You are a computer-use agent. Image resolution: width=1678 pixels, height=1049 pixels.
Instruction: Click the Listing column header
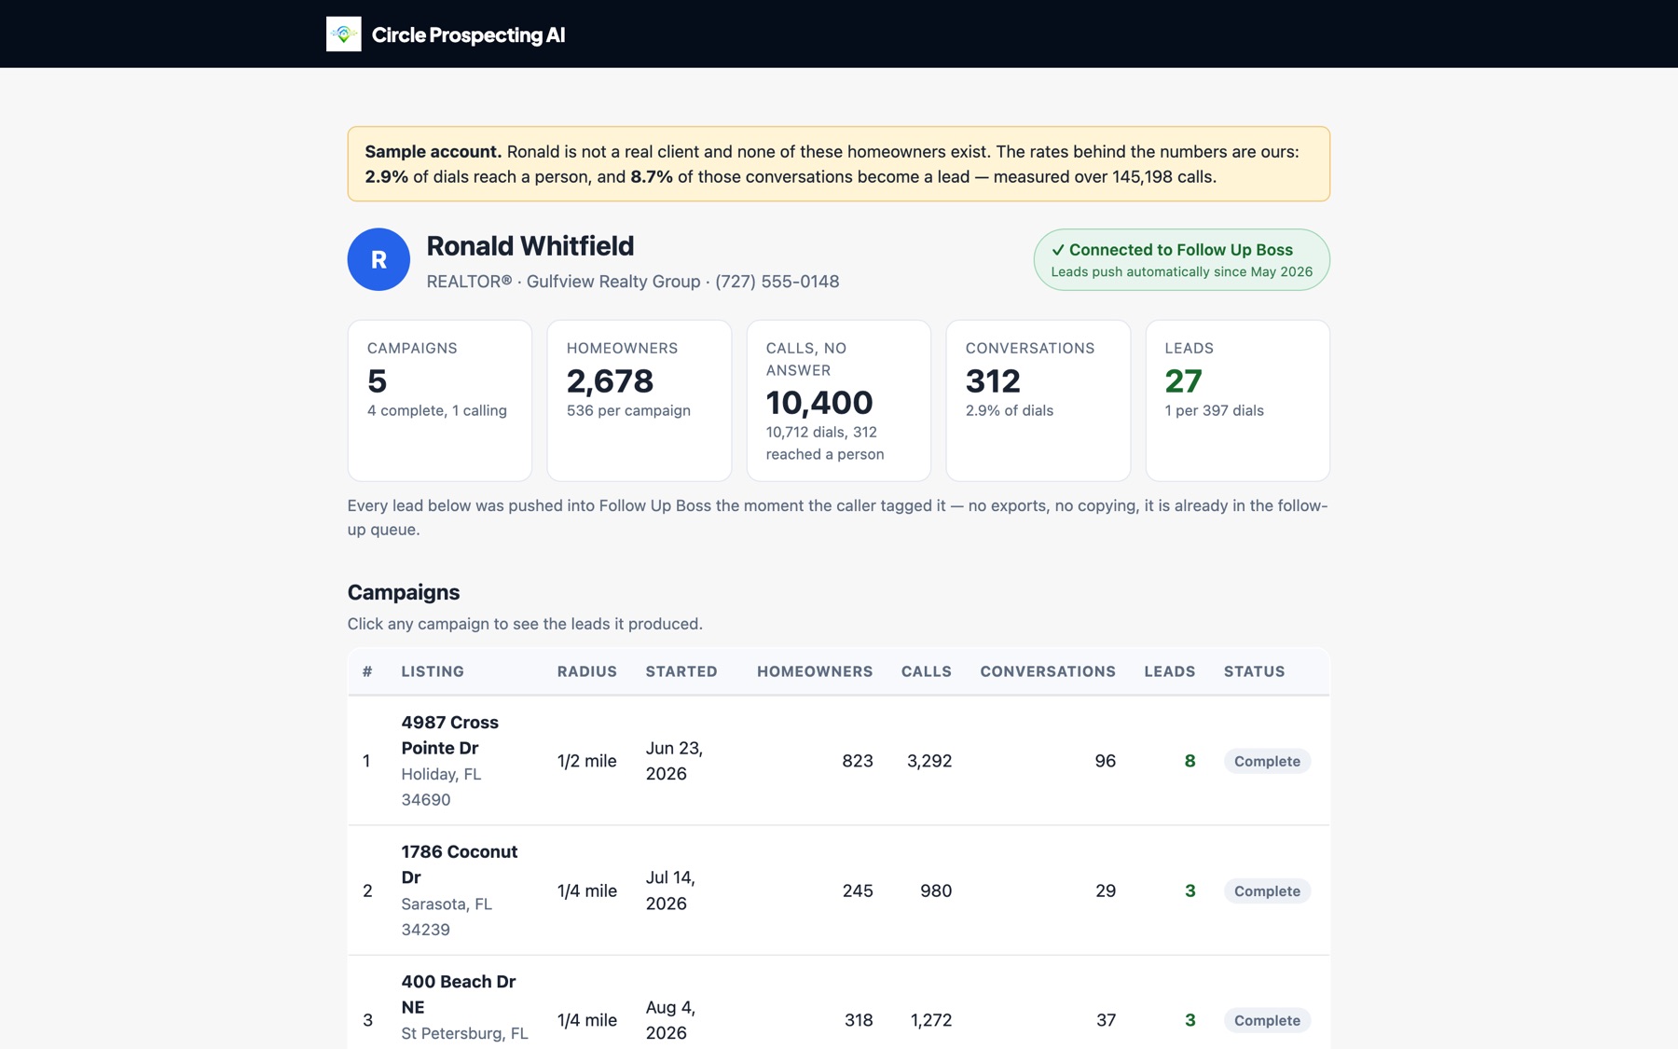(x=433, y=671)
